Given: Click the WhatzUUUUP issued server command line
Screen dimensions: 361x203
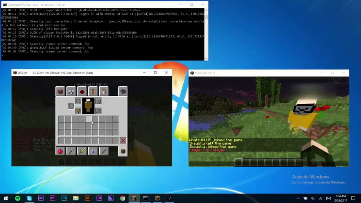Looking at the screenshot, I should (47, 48).
